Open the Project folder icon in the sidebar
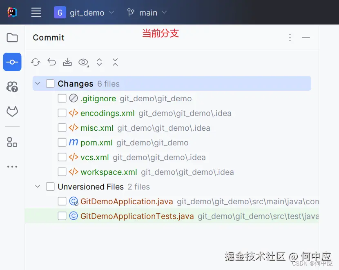 click(12, 38)
